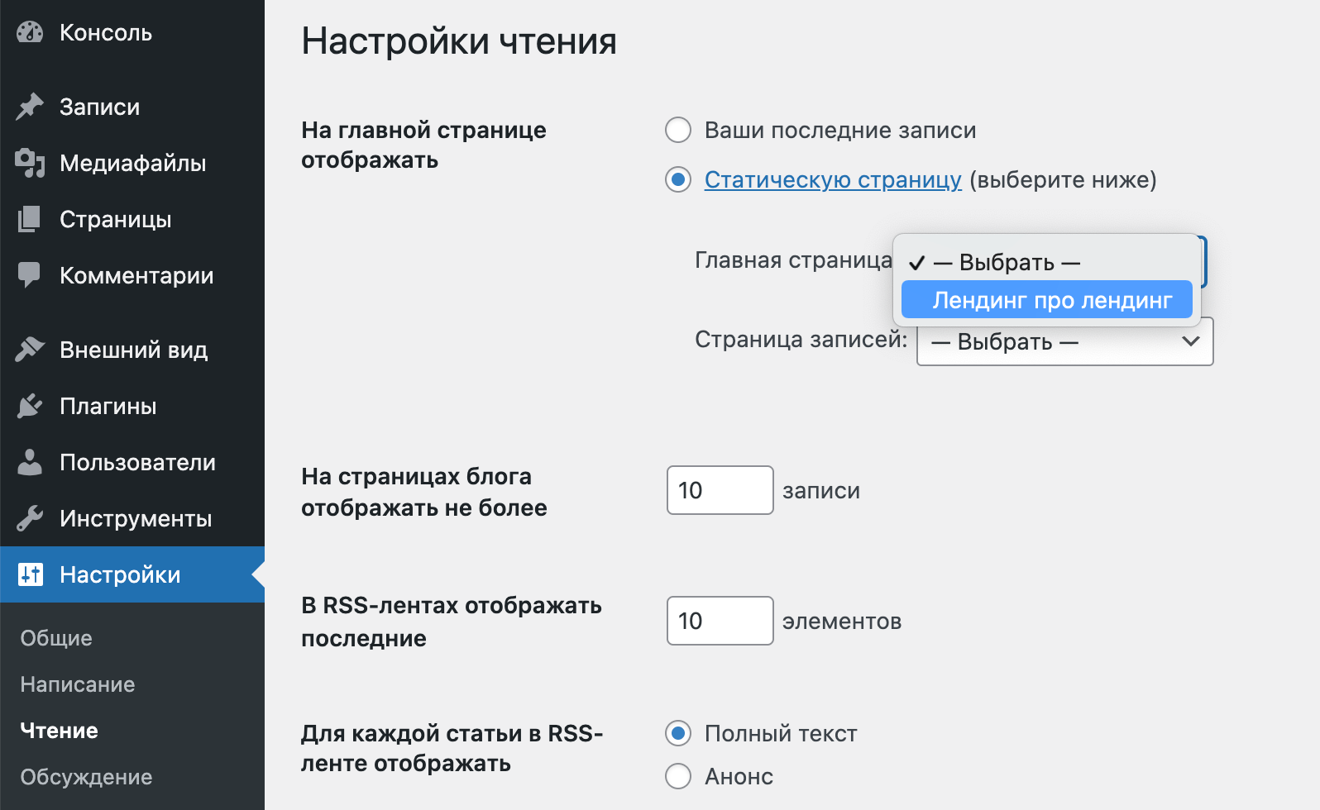Select the Статическую страницу radio button

click(678, 179)
